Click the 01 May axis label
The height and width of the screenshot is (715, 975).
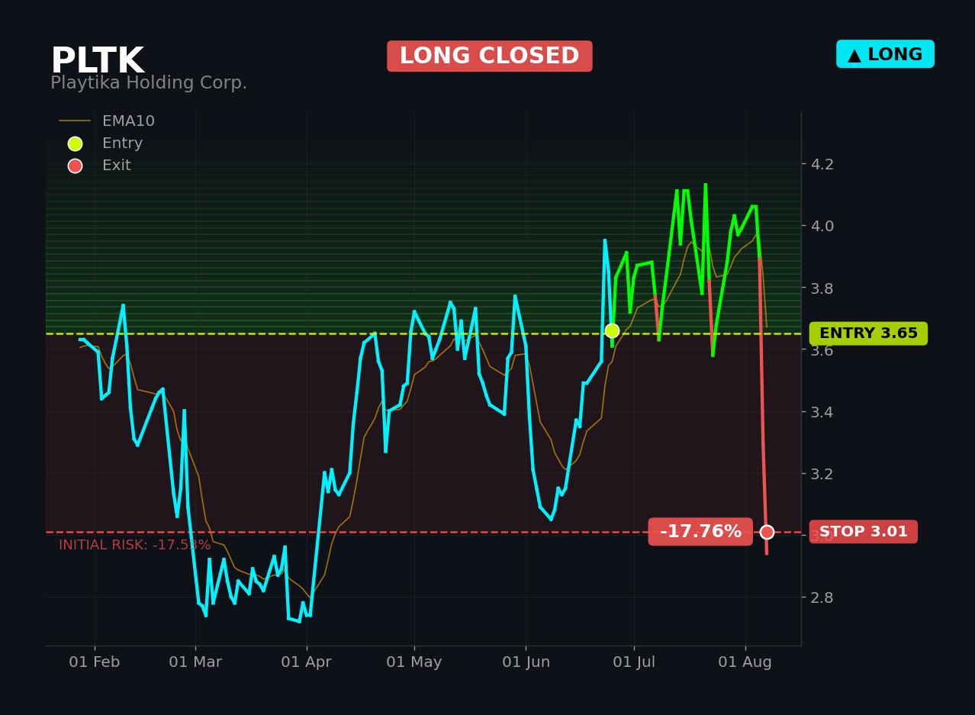click(414, 662)
